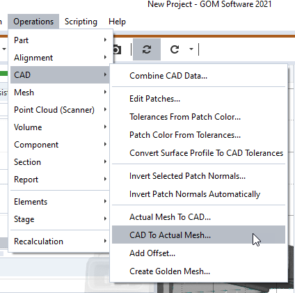Choose Create Golden Mesh...
Viewport: 295px width, 293px height.
198,271
